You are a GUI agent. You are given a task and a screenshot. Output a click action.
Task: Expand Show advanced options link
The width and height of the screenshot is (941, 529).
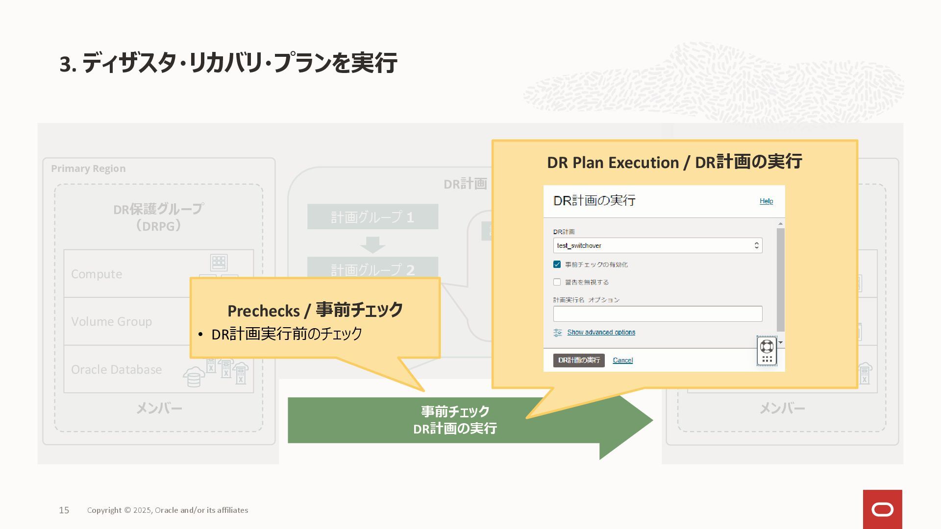click(601, 333)
